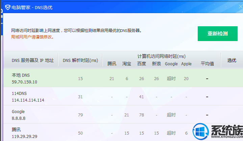
Task: Click the 超时 Google value in 本地 DNS row
Action: pyautogui.click(x=171, y=78)
